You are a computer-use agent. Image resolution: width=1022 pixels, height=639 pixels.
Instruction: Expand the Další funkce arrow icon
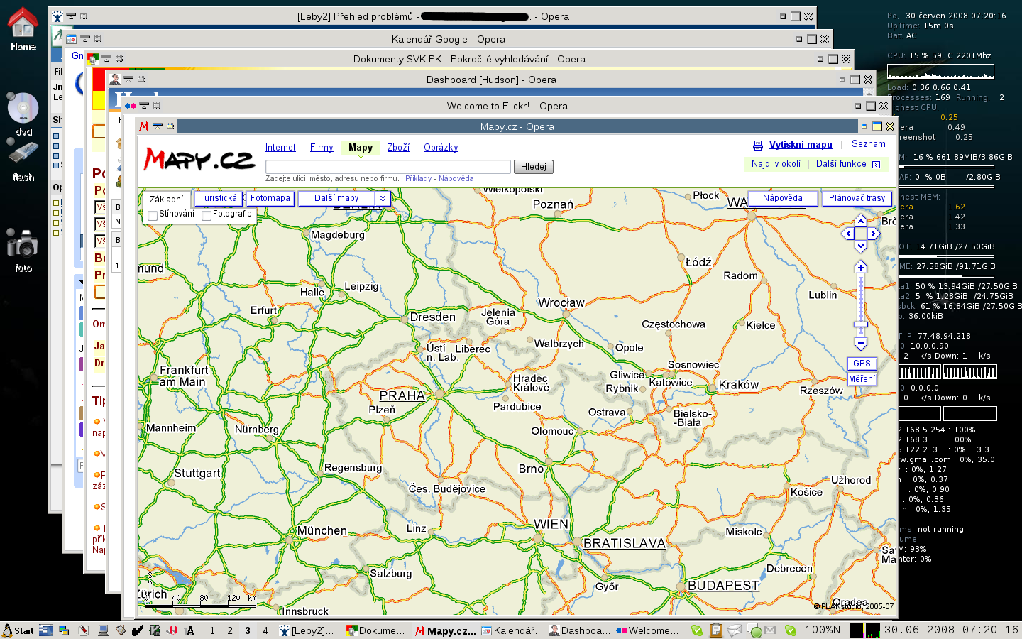(877, 164)
